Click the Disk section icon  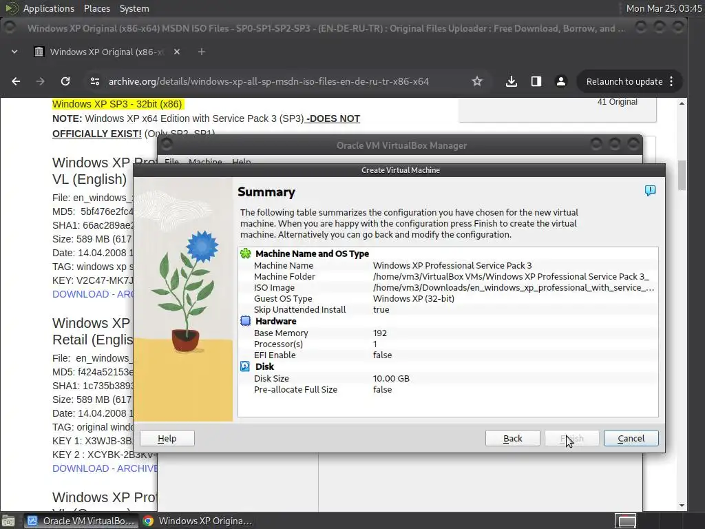[x=245, y=366]
